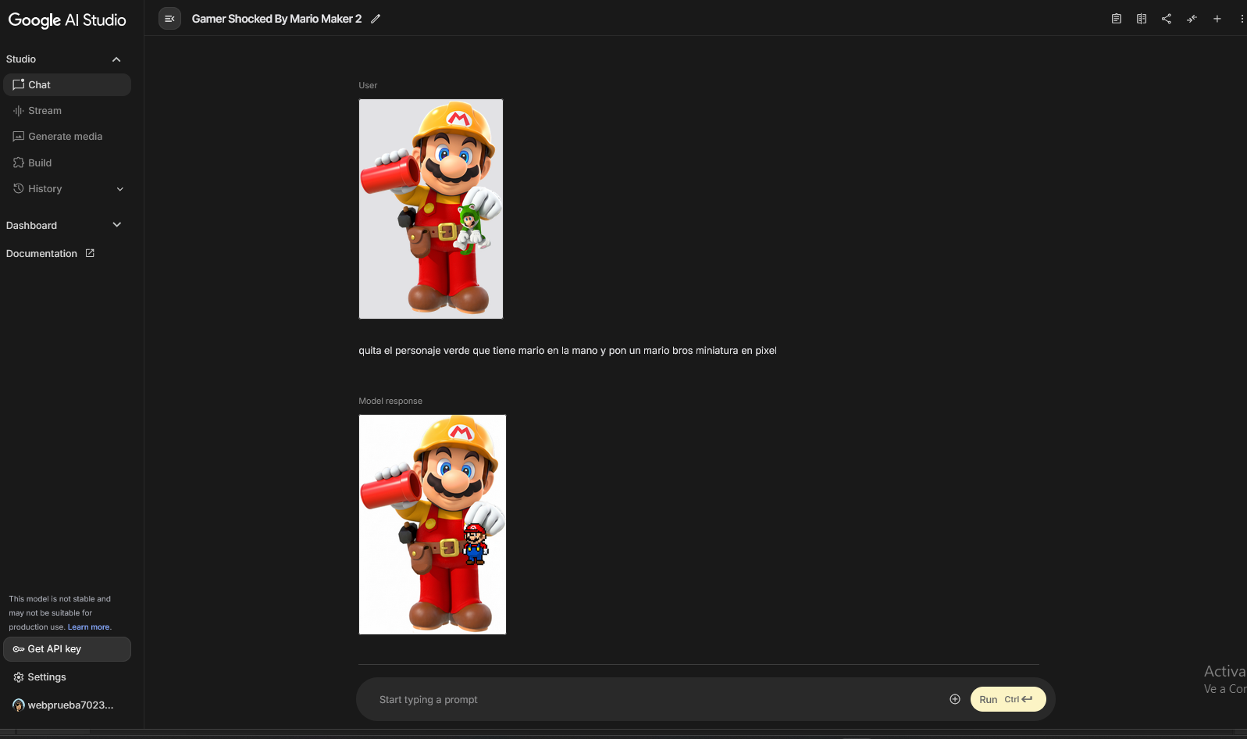Collapse the Studio section chevron

[x=116, y=59]
